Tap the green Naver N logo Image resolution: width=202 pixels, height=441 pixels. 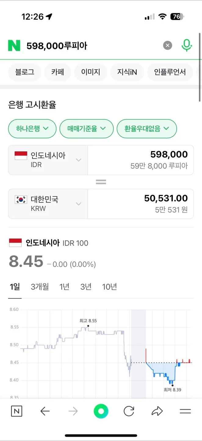point(14,46)
